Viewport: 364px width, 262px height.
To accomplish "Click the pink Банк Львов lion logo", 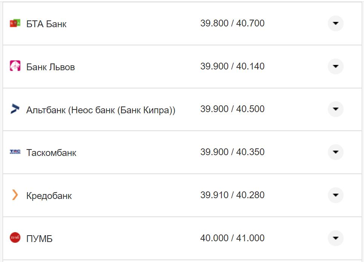I will pos(15,66).
